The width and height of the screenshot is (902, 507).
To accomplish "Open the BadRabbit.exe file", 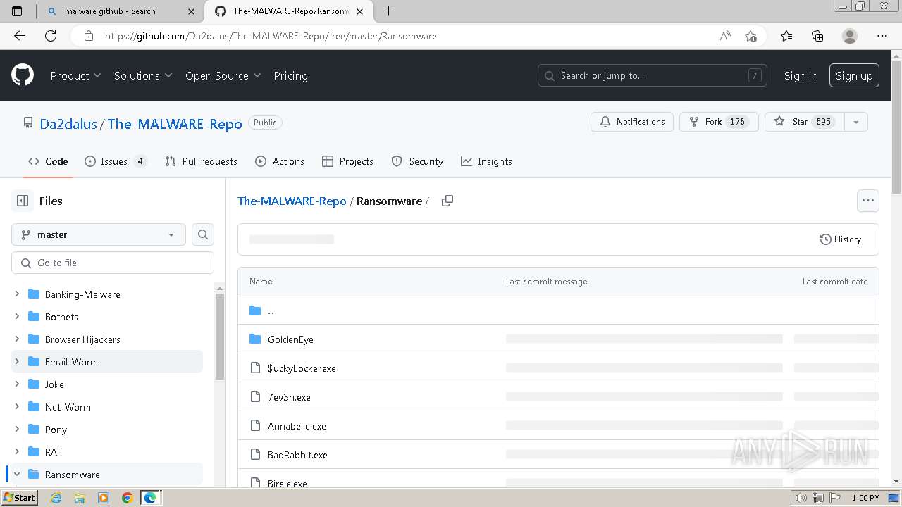I will tap(297, 455).
